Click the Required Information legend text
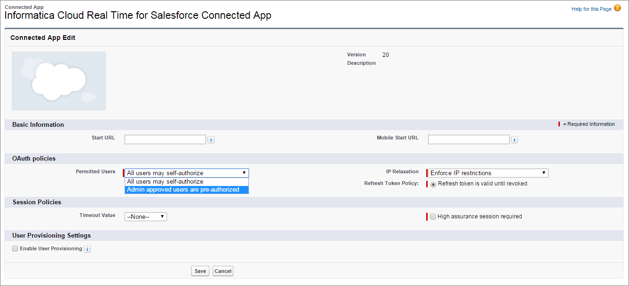This screenshot has width=629, height=286. click(x=589, y=124)
